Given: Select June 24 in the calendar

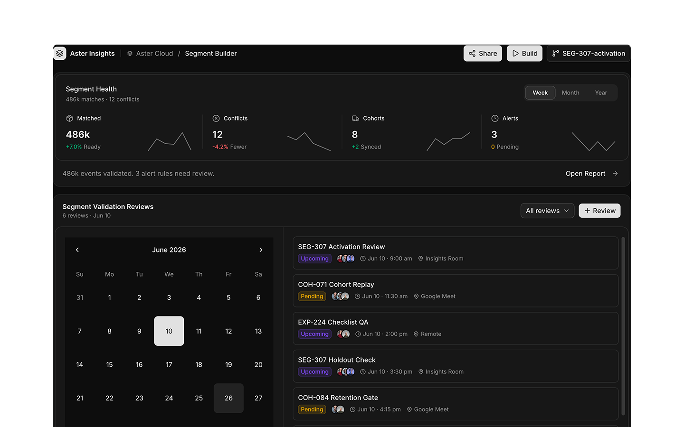Looking at the screenshot, I should [x=169, y=398].
